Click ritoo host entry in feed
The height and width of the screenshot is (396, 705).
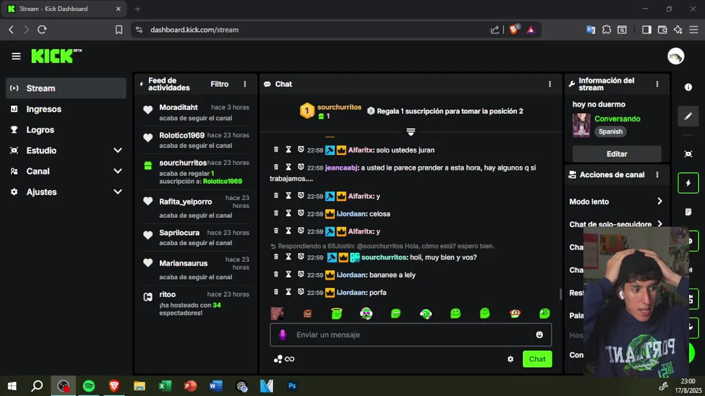[x=196, y=303]
